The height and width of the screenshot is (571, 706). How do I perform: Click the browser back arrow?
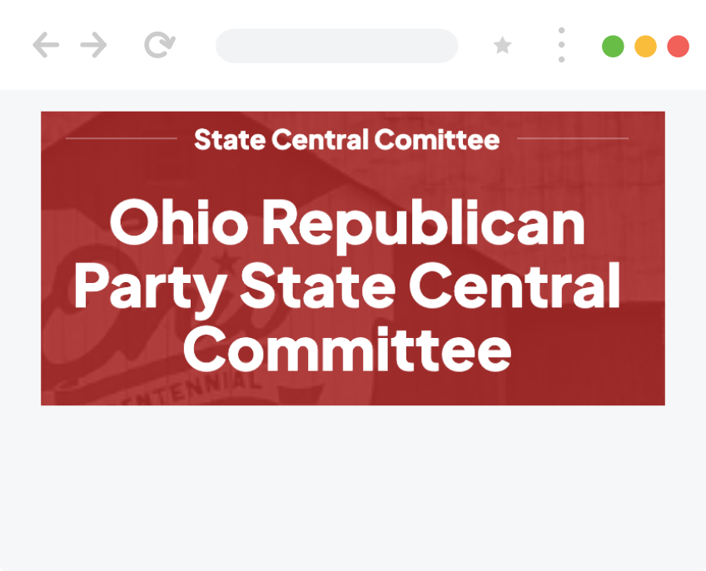[x=47, y=46]
